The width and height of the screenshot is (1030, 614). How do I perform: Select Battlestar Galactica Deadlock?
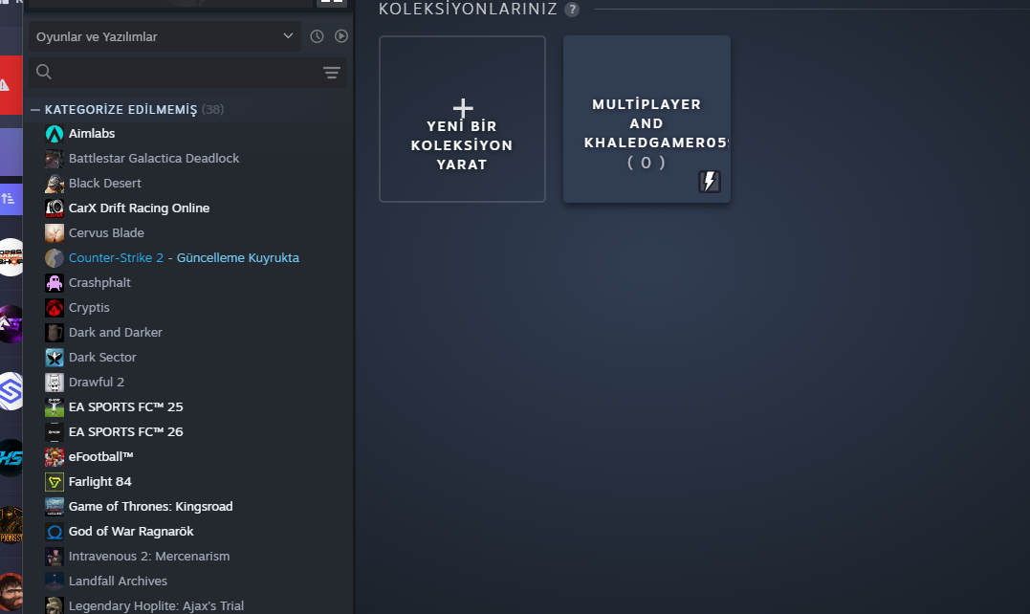[x=154, y=158]
